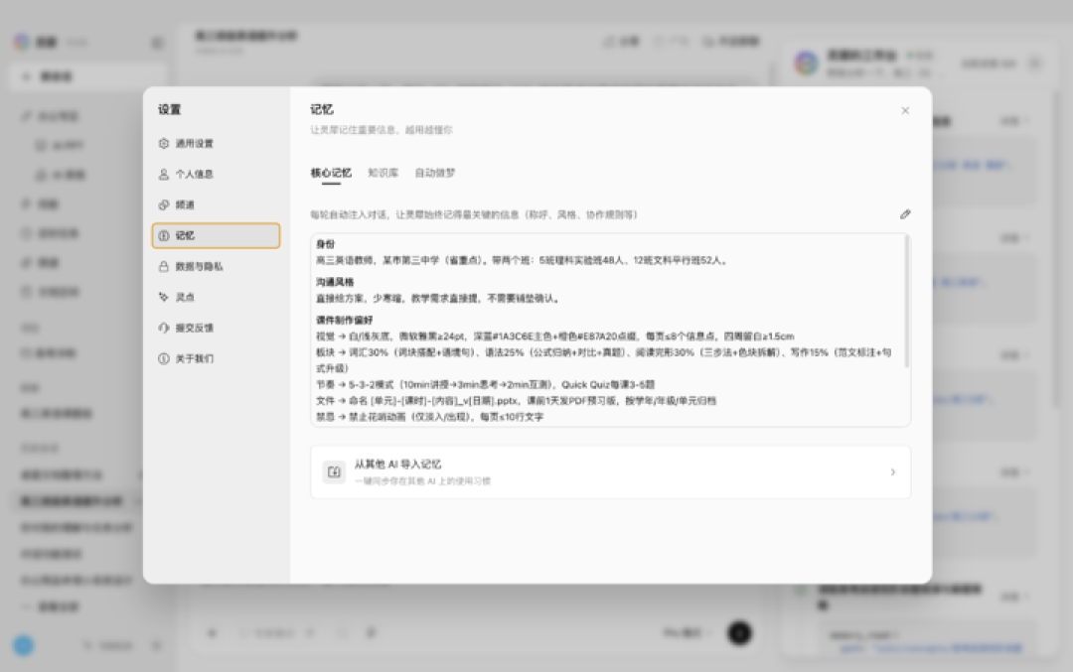Click subtitle 一键同步你在其他 AI 上的使用习惯
The height and width of the screenshot is (672, 1073).
pos(422,481)
